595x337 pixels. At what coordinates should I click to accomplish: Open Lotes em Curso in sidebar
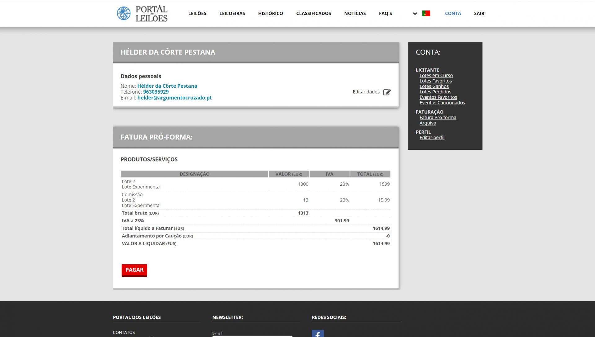click(436, 75)
